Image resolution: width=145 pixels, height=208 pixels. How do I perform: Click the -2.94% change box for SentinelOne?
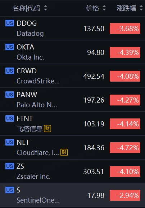[125, 195]
